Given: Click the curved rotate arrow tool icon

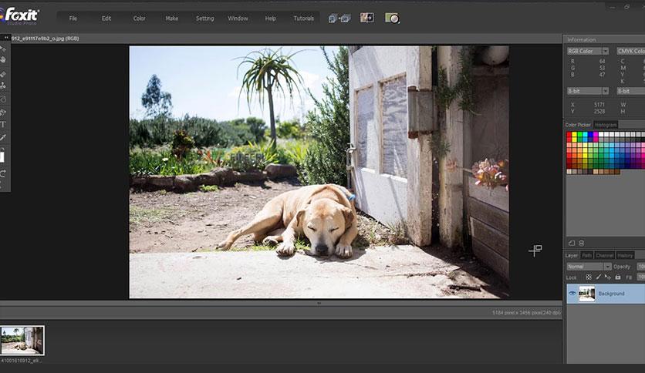Looking at the screenshot, I should pyautogui.click(x=3, y=173).
